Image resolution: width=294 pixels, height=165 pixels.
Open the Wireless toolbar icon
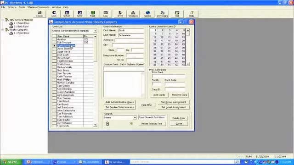click(x=133, y=14)
